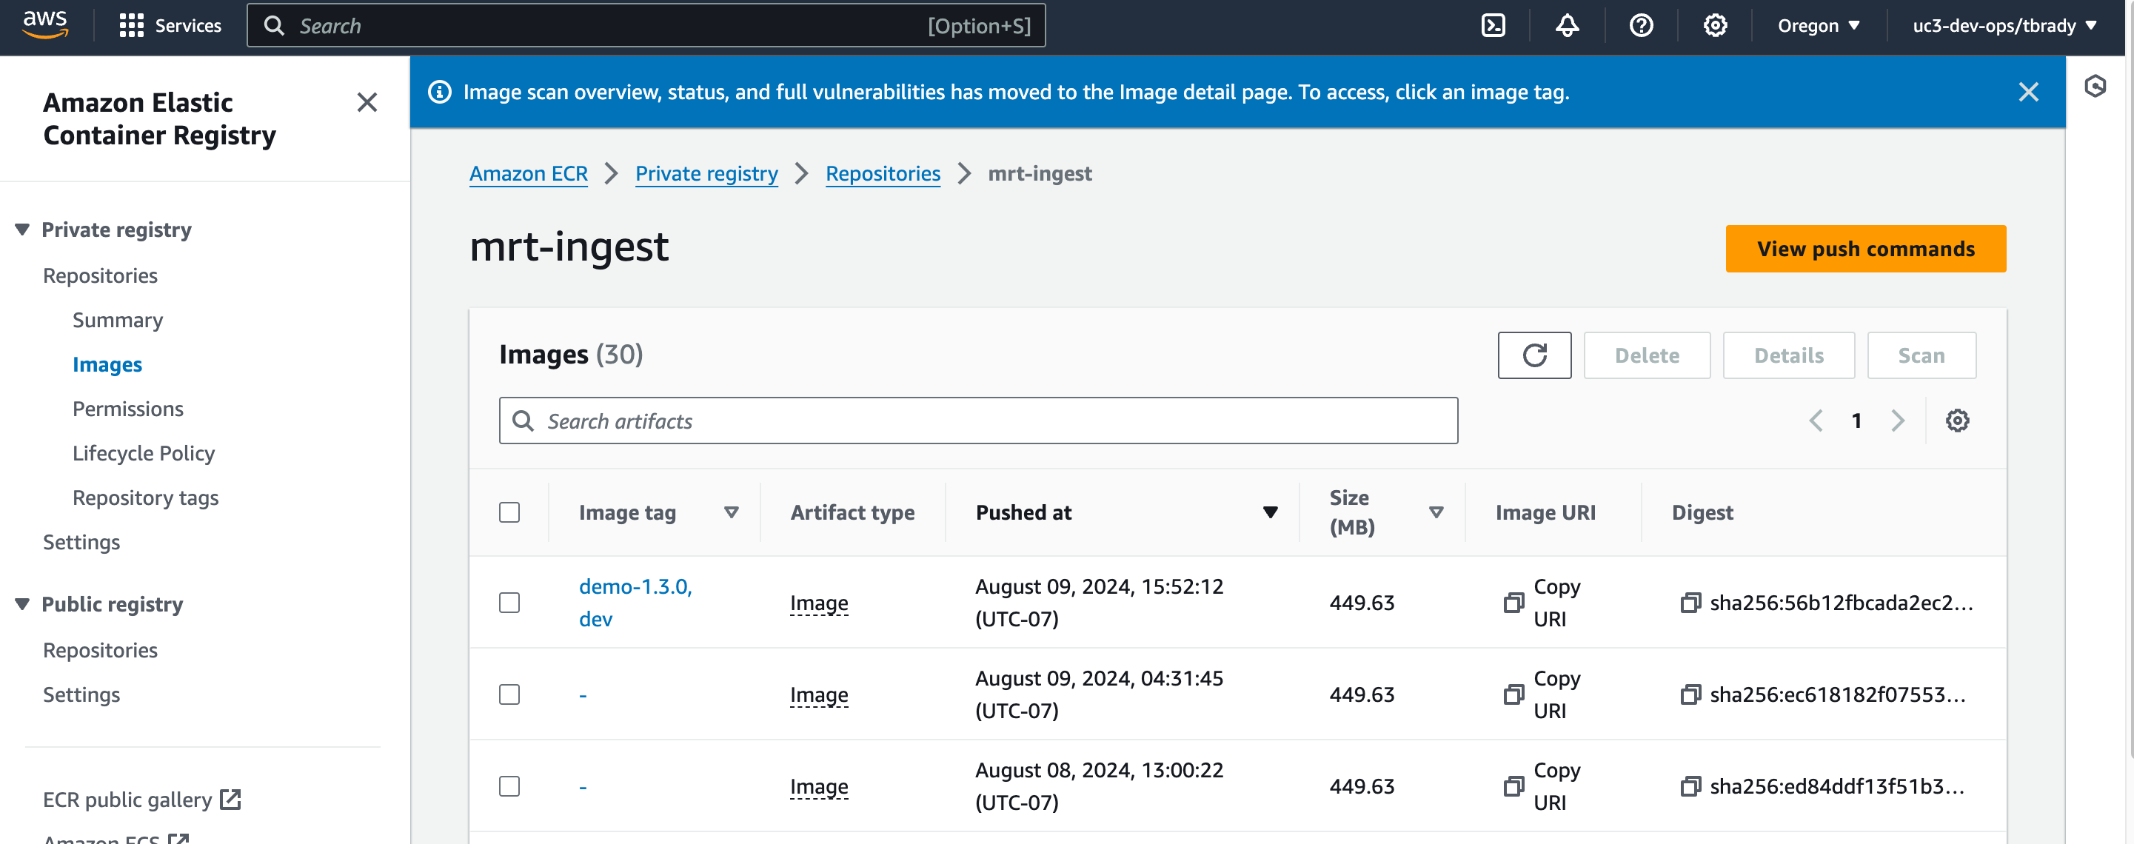
Task: Open untagged '-' link, August 09 04:31:45 row
Action: tap(583, 696)
